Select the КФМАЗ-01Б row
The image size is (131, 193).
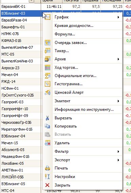pos(21,41)
